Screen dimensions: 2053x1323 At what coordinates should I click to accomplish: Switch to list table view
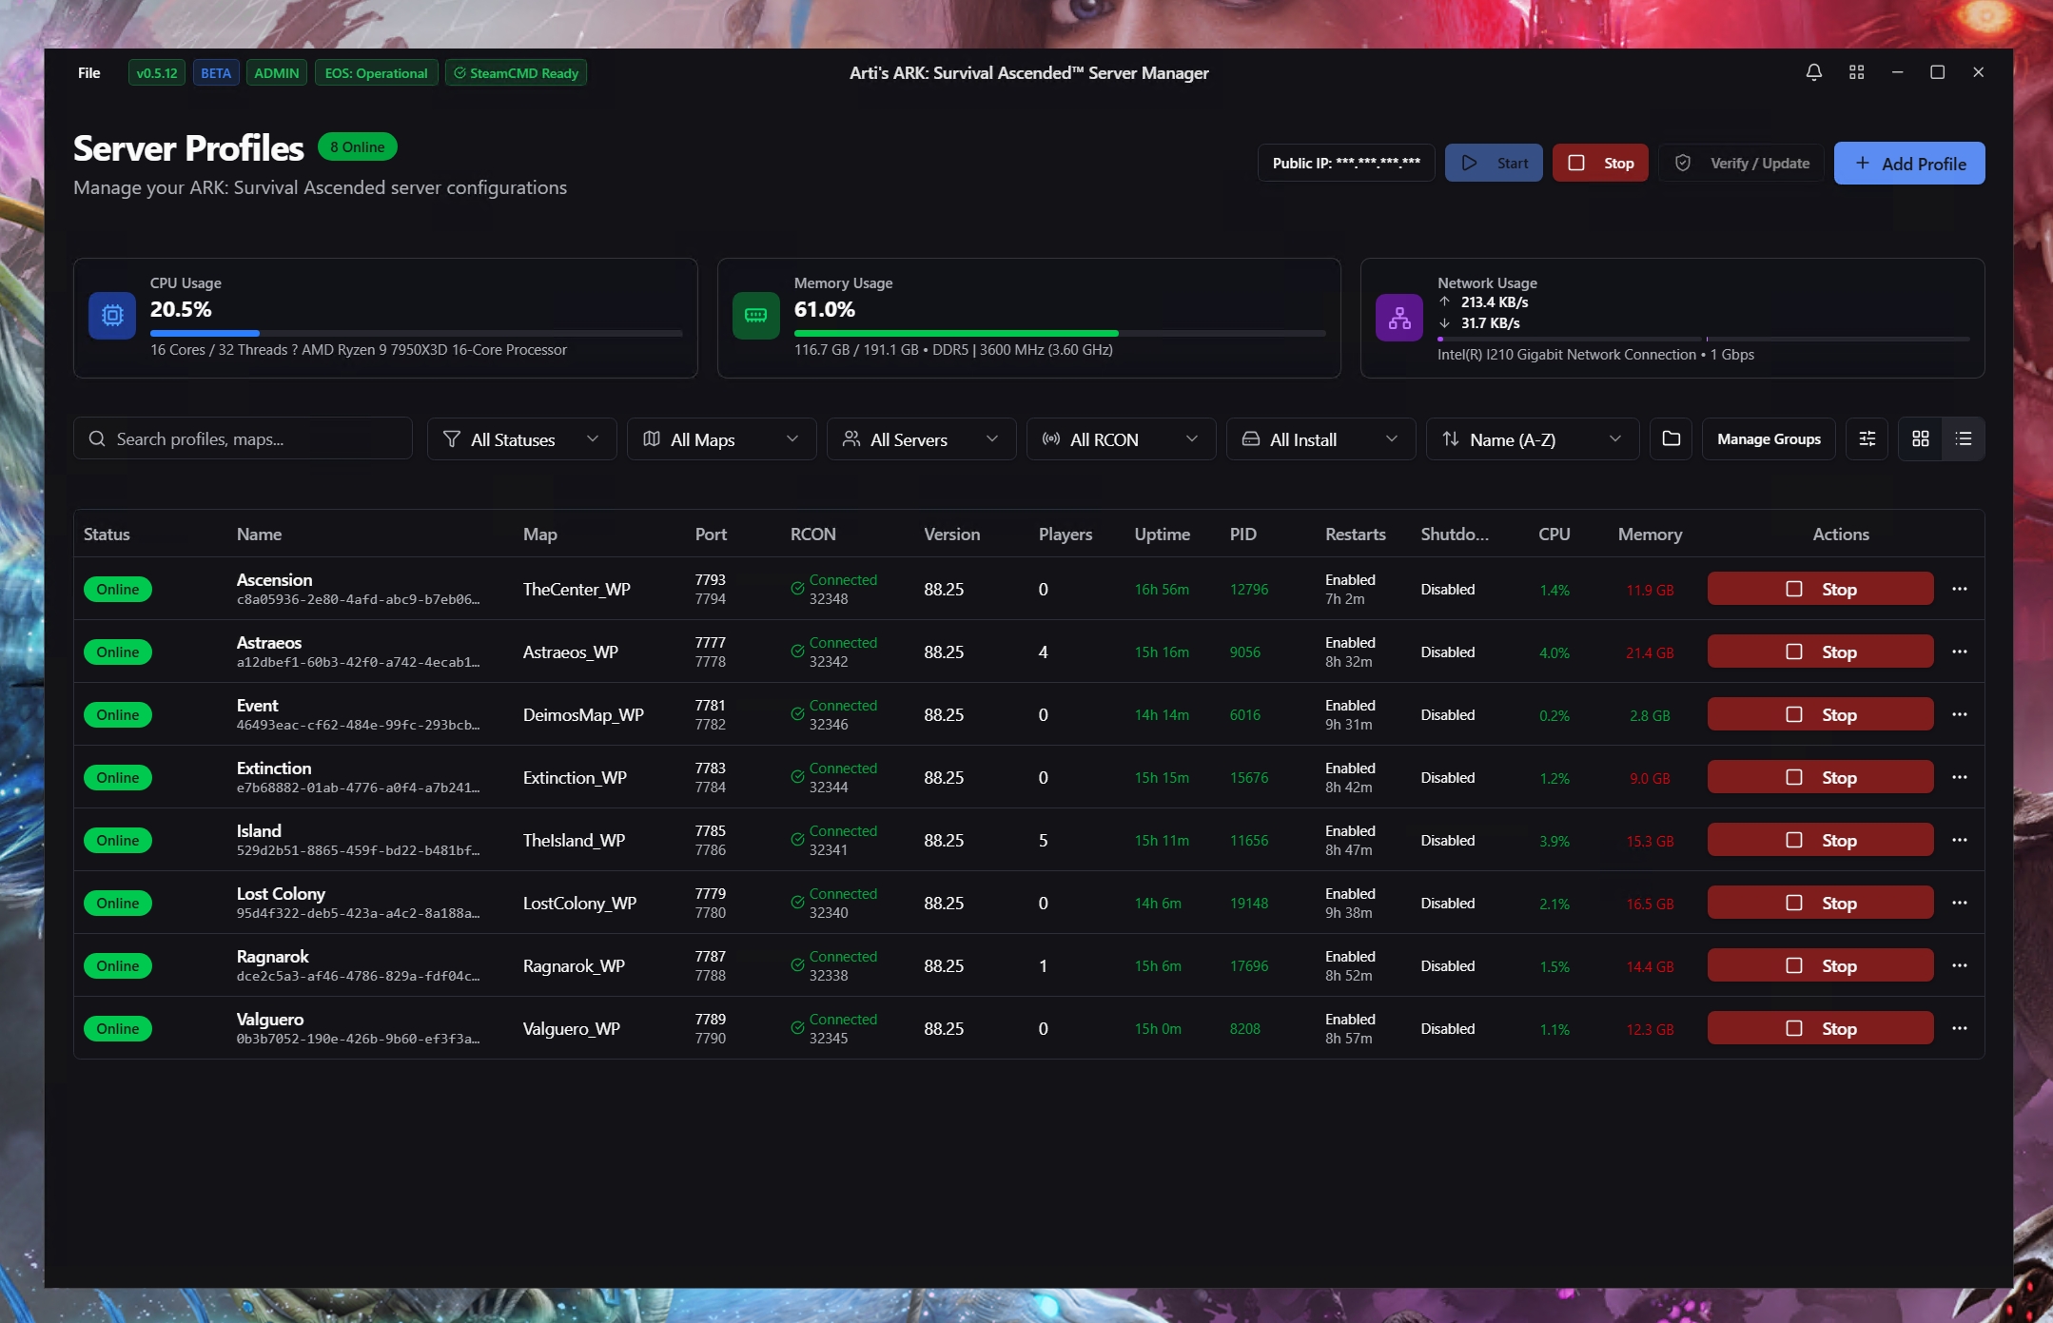pyautogui.click(x=1963, y=438)
